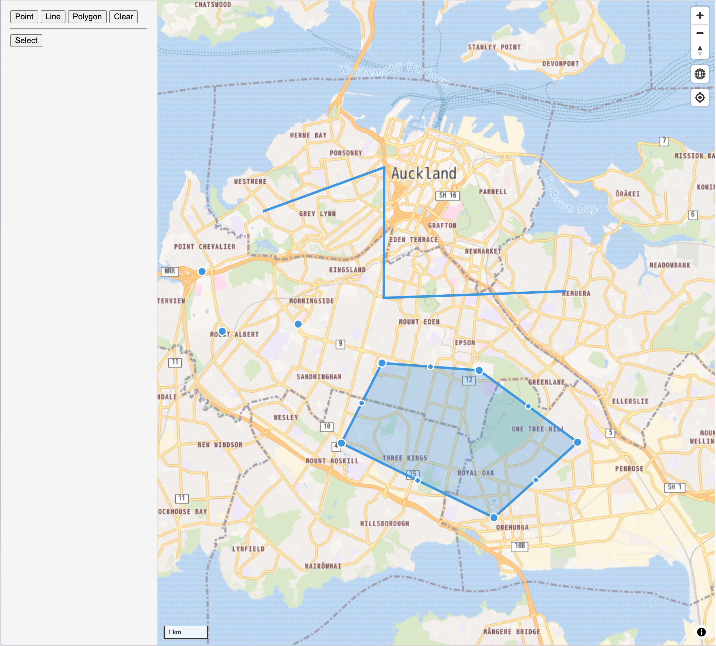The image size is (716, 646).
Task: Open the attribution info icon
Action: pos(701,632)
